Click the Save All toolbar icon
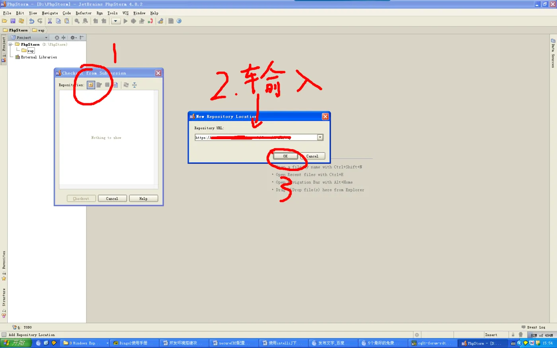The height and width of the screenshot is (348, 557). 13,21
